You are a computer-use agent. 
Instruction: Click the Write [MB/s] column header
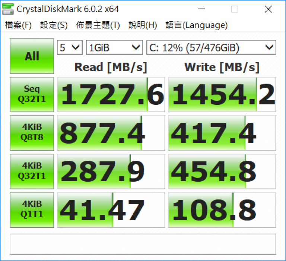tap(222, 67)
